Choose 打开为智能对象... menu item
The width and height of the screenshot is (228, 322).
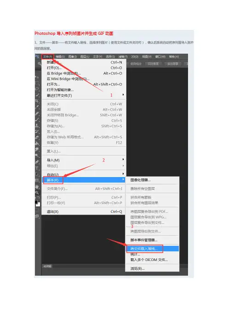point(84,90)
